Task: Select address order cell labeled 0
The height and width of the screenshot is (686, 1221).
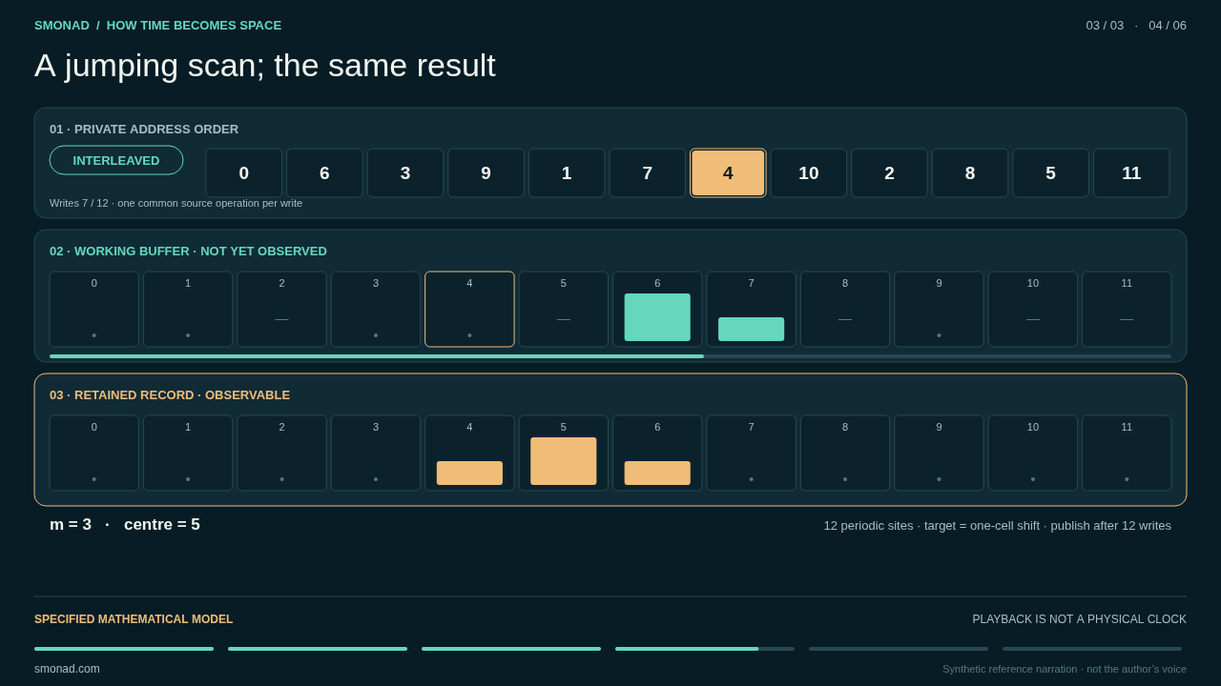Action: coord(244,173)
